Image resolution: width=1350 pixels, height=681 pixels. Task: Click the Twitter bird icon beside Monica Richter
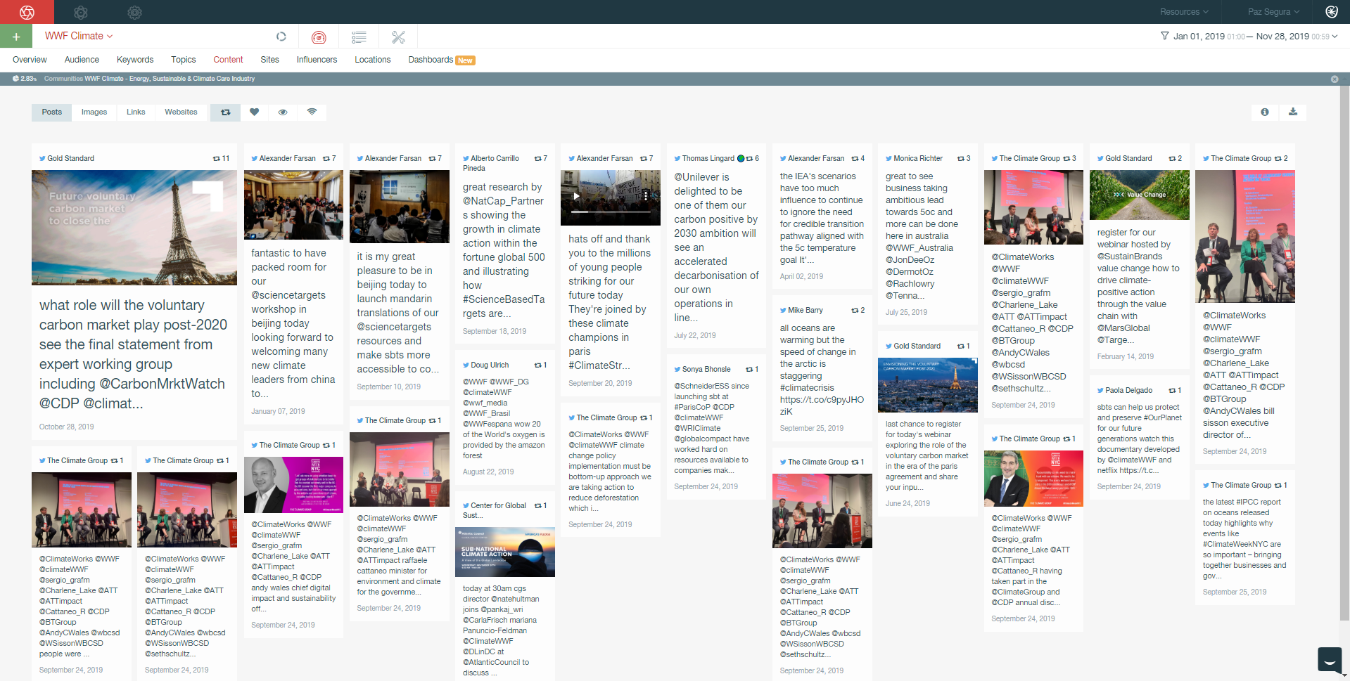click(889, 159)
